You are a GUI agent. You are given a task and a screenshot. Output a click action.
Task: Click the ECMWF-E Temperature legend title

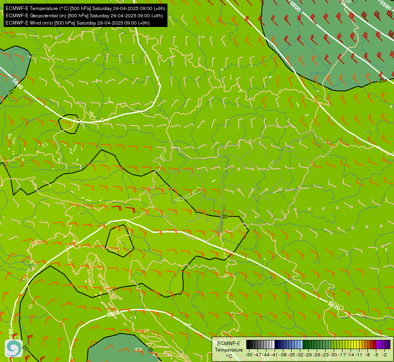click(229, 346)
